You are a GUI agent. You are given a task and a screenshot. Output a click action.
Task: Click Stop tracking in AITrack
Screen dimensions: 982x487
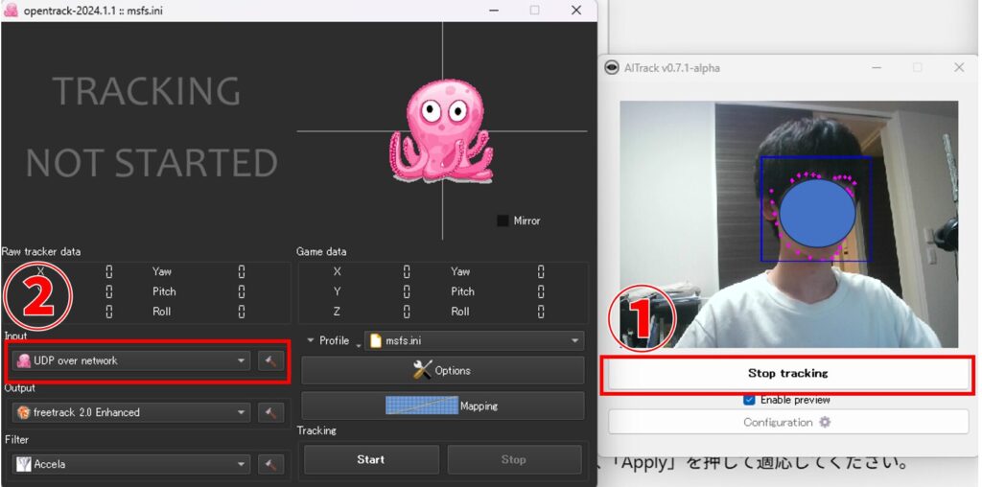[787, 373]
